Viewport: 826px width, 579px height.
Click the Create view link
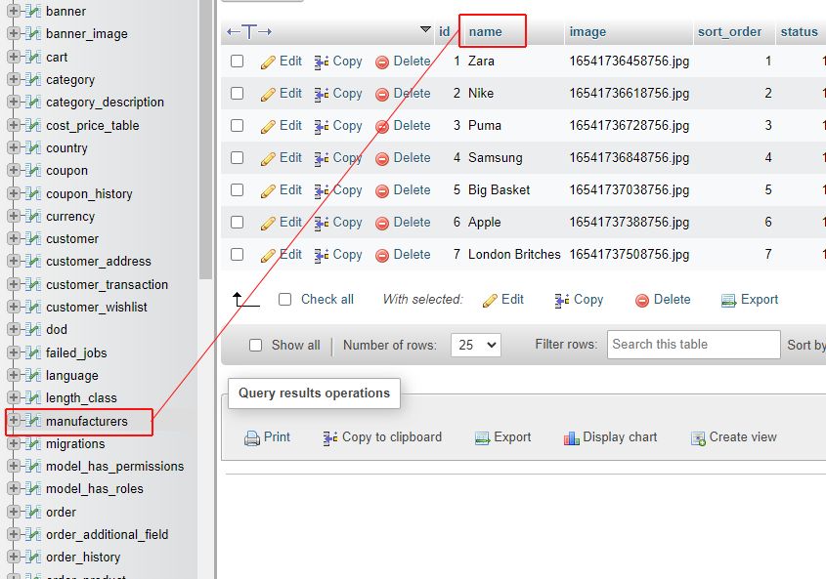[743, 437]
